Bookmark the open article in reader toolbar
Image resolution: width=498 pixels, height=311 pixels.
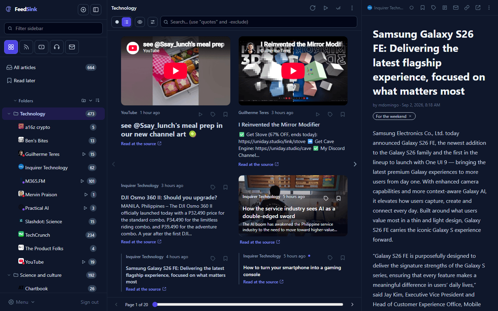pos(423,8)
